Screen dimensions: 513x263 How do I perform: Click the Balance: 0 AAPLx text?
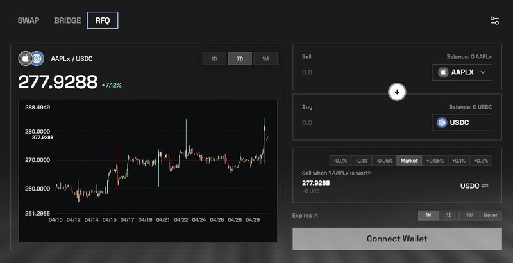coord(469,57)
